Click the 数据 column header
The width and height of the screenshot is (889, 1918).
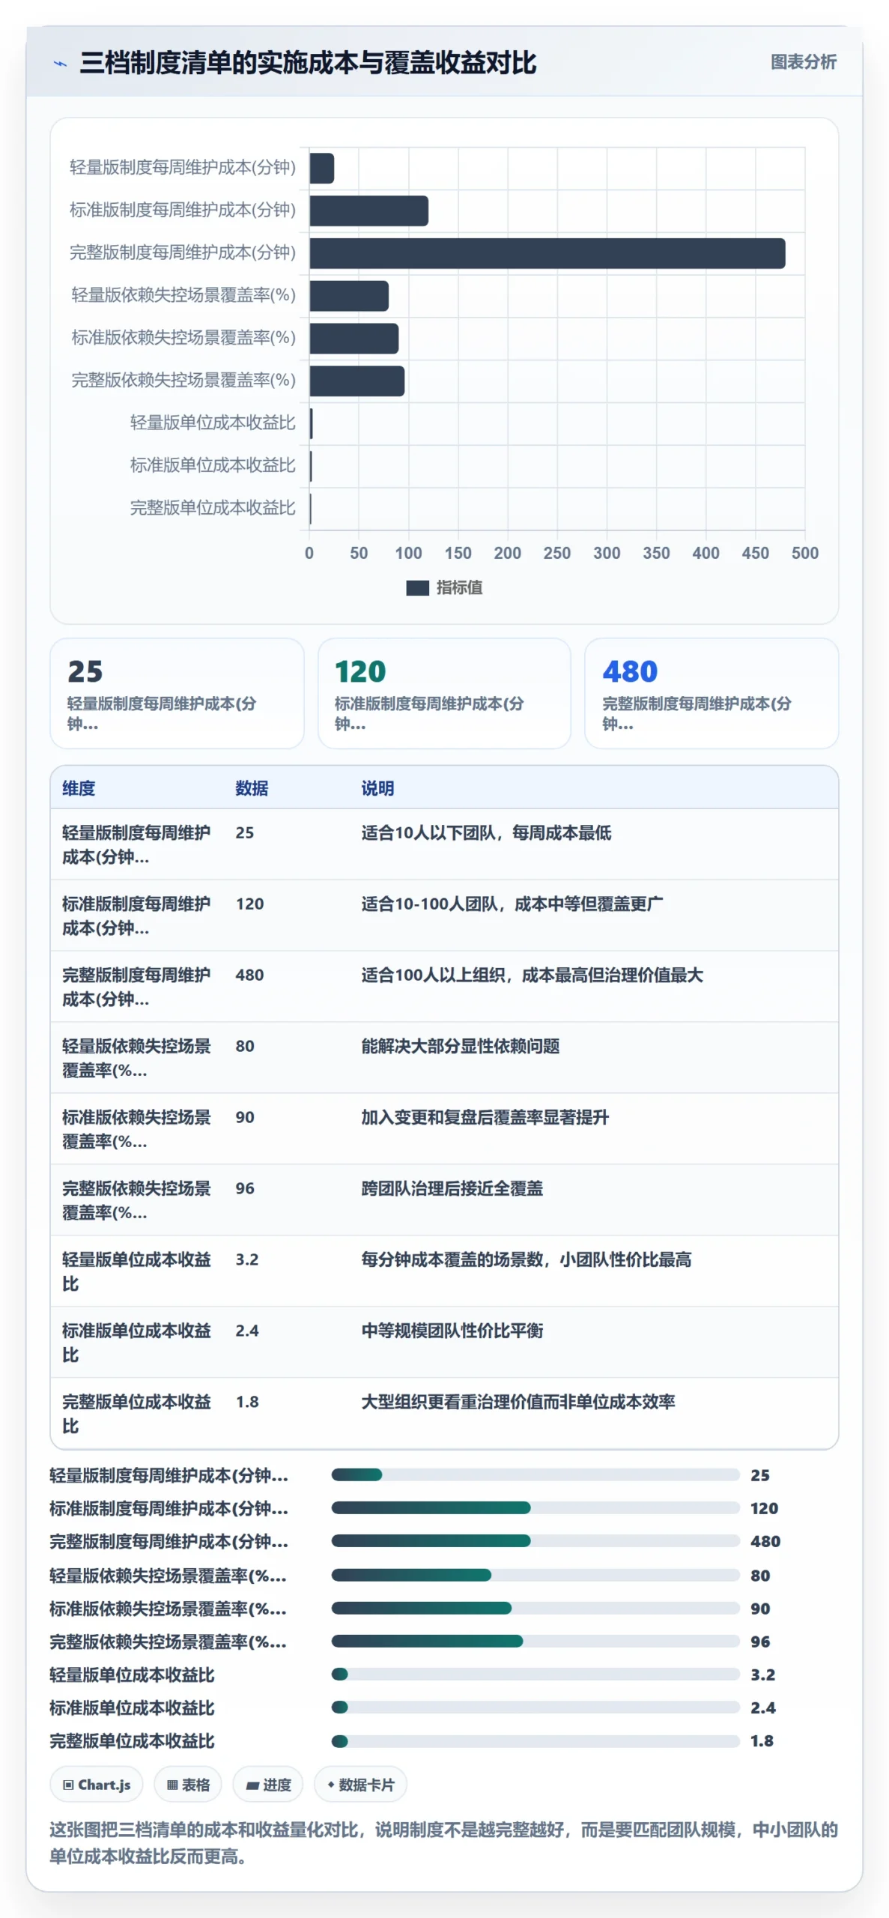click(x=252, y=788)
